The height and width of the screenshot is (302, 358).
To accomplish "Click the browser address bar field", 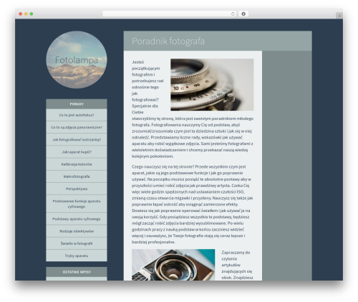I will point(170,14).
